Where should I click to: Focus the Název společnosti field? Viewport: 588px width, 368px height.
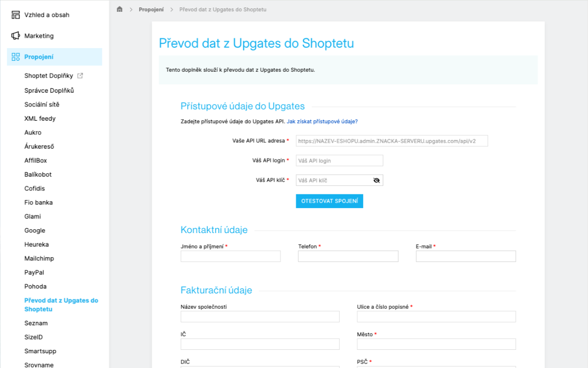pyautogui.click(x=260, y=316)
